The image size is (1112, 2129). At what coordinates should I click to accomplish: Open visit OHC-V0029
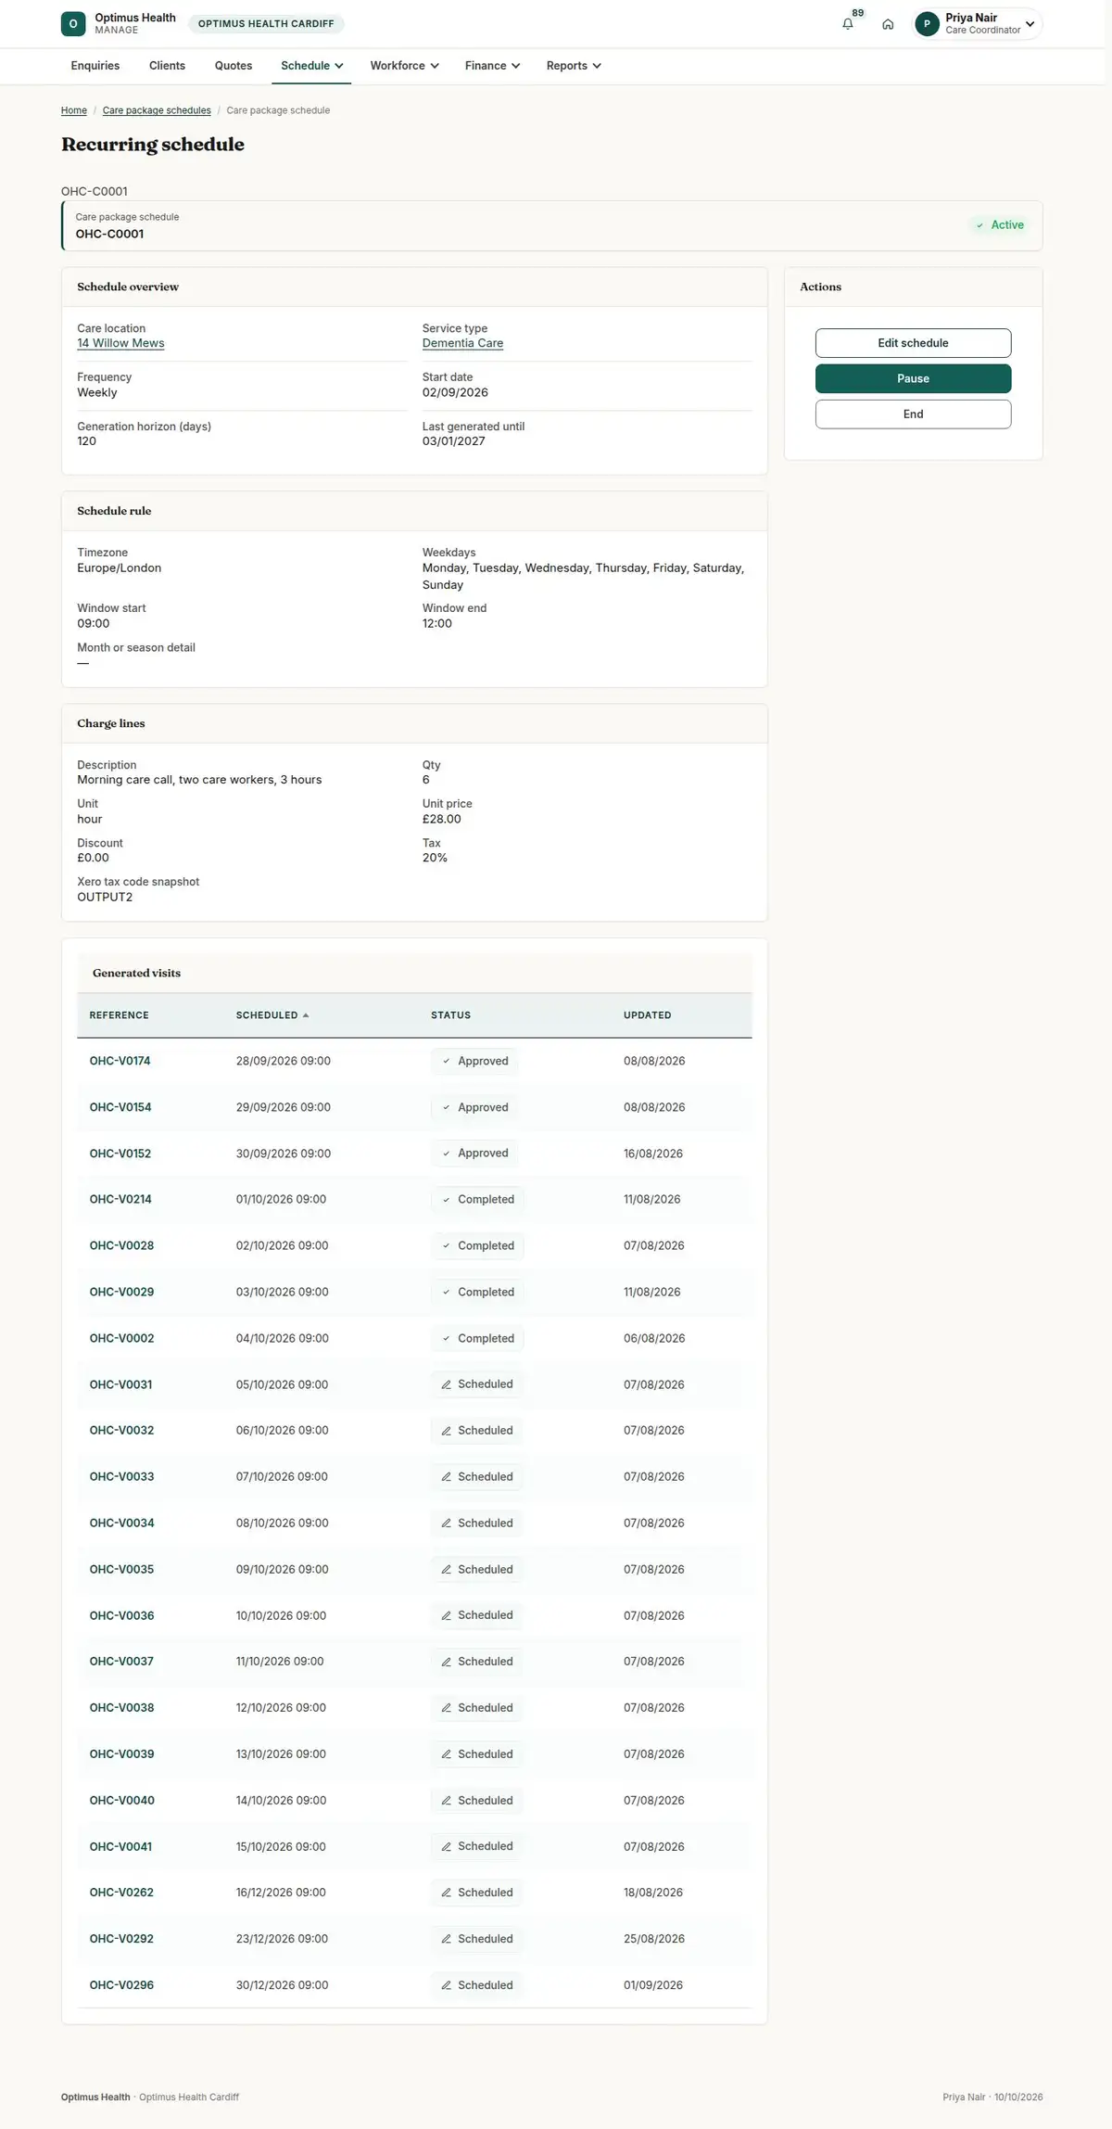[121, 1292]
